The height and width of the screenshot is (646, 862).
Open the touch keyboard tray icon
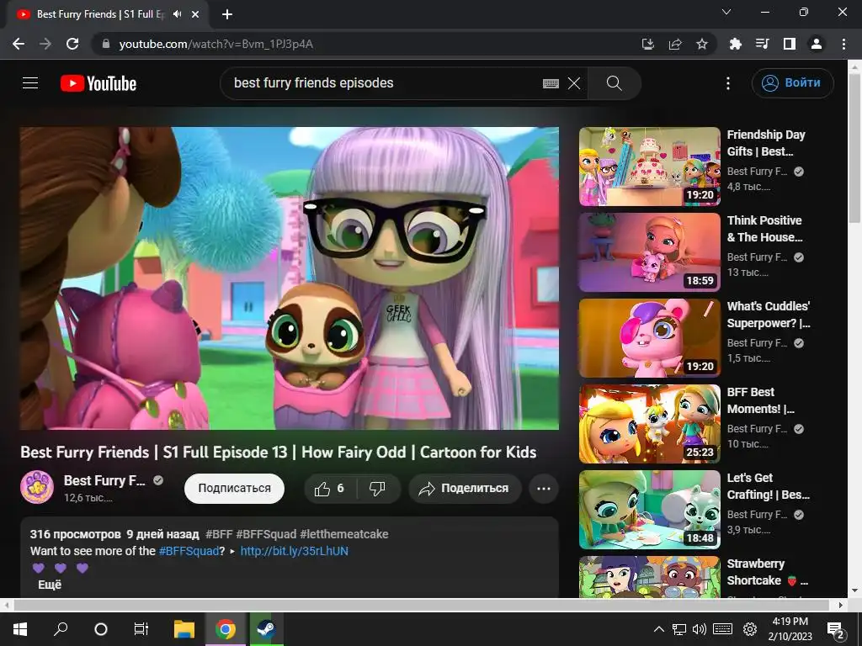click(x=722, y=629)
